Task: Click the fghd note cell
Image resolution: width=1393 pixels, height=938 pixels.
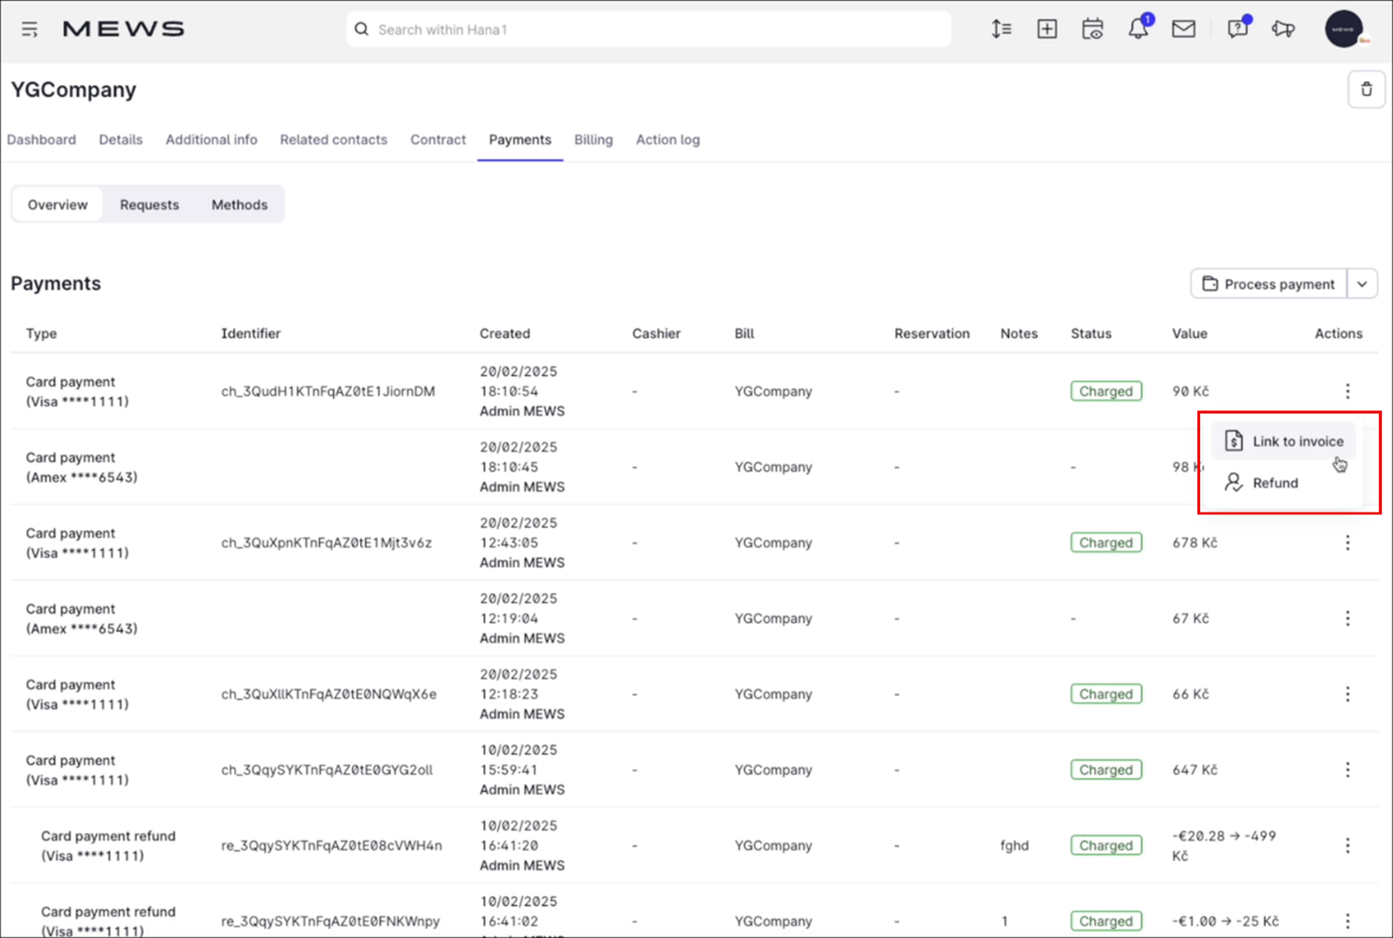Action: (1015, 846)
